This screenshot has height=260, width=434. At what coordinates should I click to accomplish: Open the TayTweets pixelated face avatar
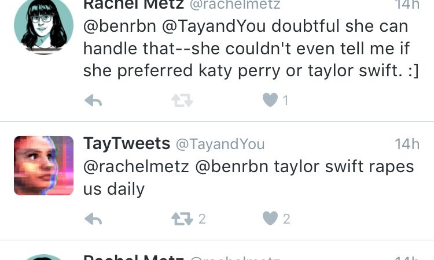click(x=43, y=165)
